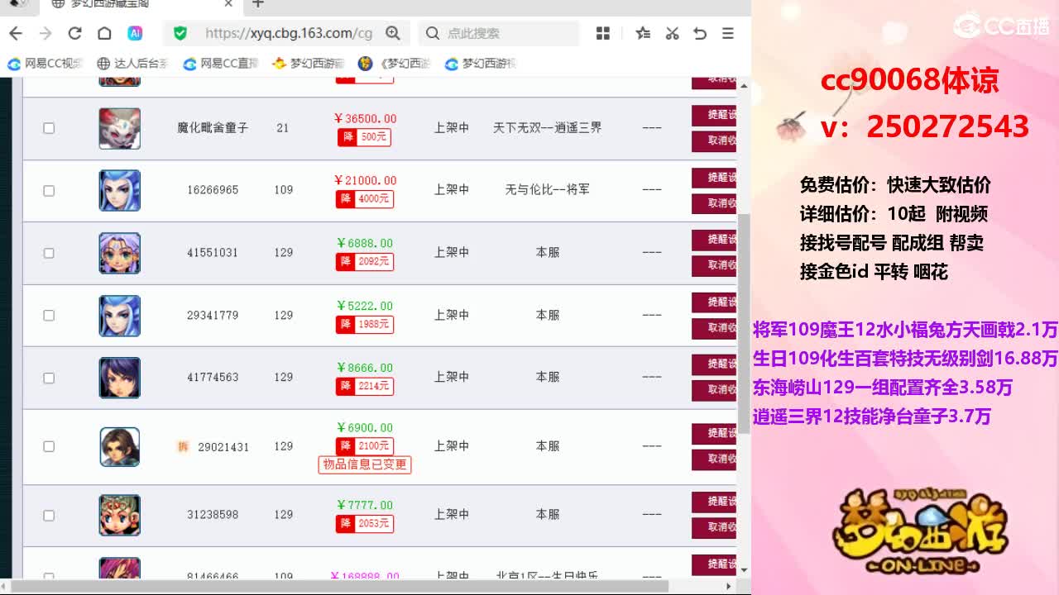Viewport: 1059px width, 595px height.
Task: Select the checkbox for item 41551031
Action: tap(49, 253)
